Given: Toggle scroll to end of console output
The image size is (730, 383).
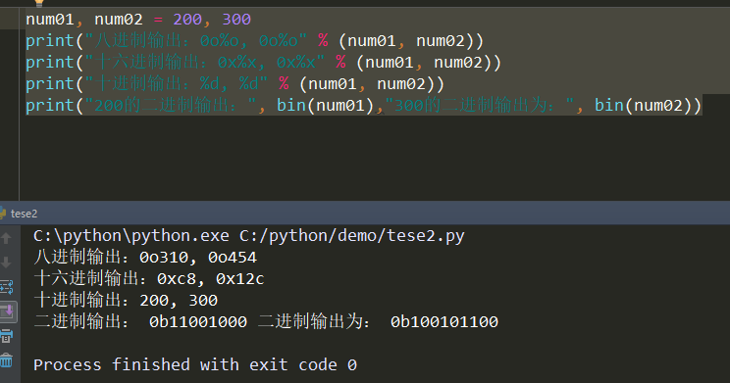Looking at the screenshot, I should 8,311.
